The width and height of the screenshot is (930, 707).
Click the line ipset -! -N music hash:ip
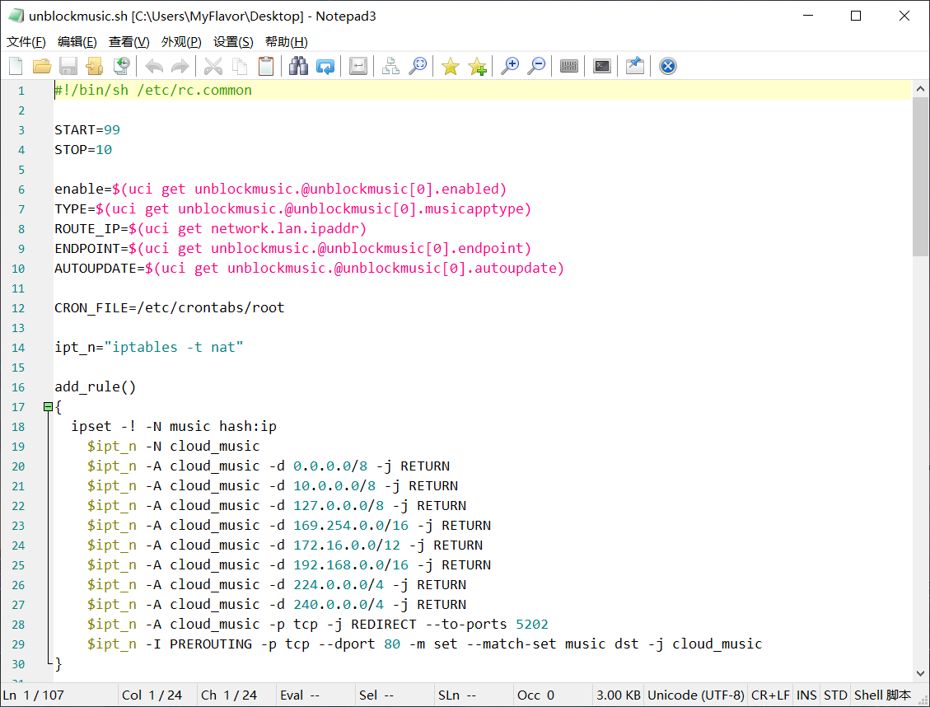[174, 427]
